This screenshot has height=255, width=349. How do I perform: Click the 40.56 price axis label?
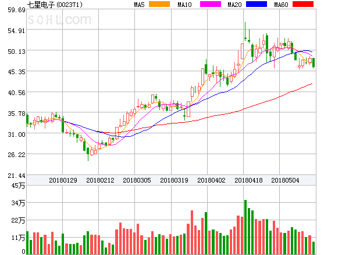click(16, 93)
